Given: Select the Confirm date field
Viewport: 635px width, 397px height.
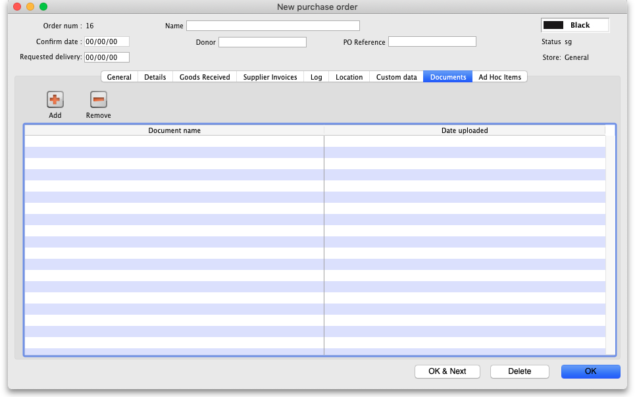Looking at the screenshot, I should (107, 42).
